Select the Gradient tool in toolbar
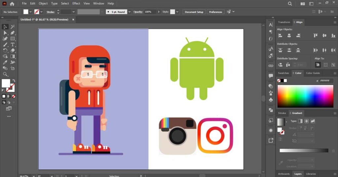Image resolution: width=338 pixels, height=177 pixels. coord(13,56)
